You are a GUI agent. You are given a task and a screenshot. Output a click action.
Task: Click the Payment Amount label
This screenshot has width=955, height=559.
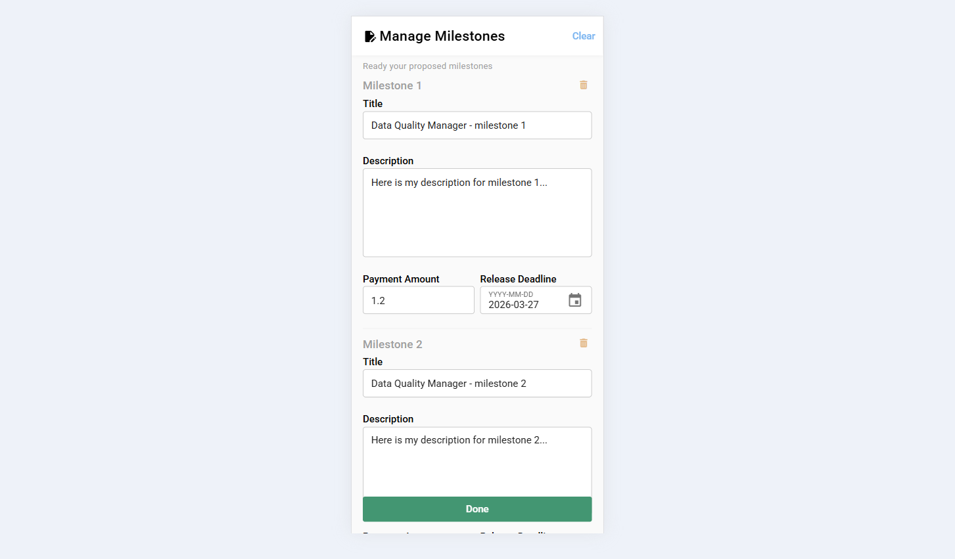click(x=401, y=279)
